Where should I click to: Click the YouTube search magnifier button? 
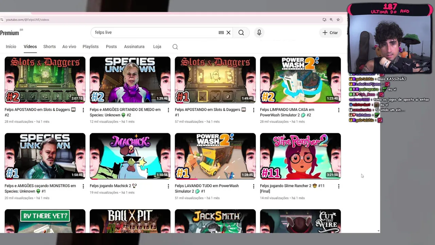241,32
